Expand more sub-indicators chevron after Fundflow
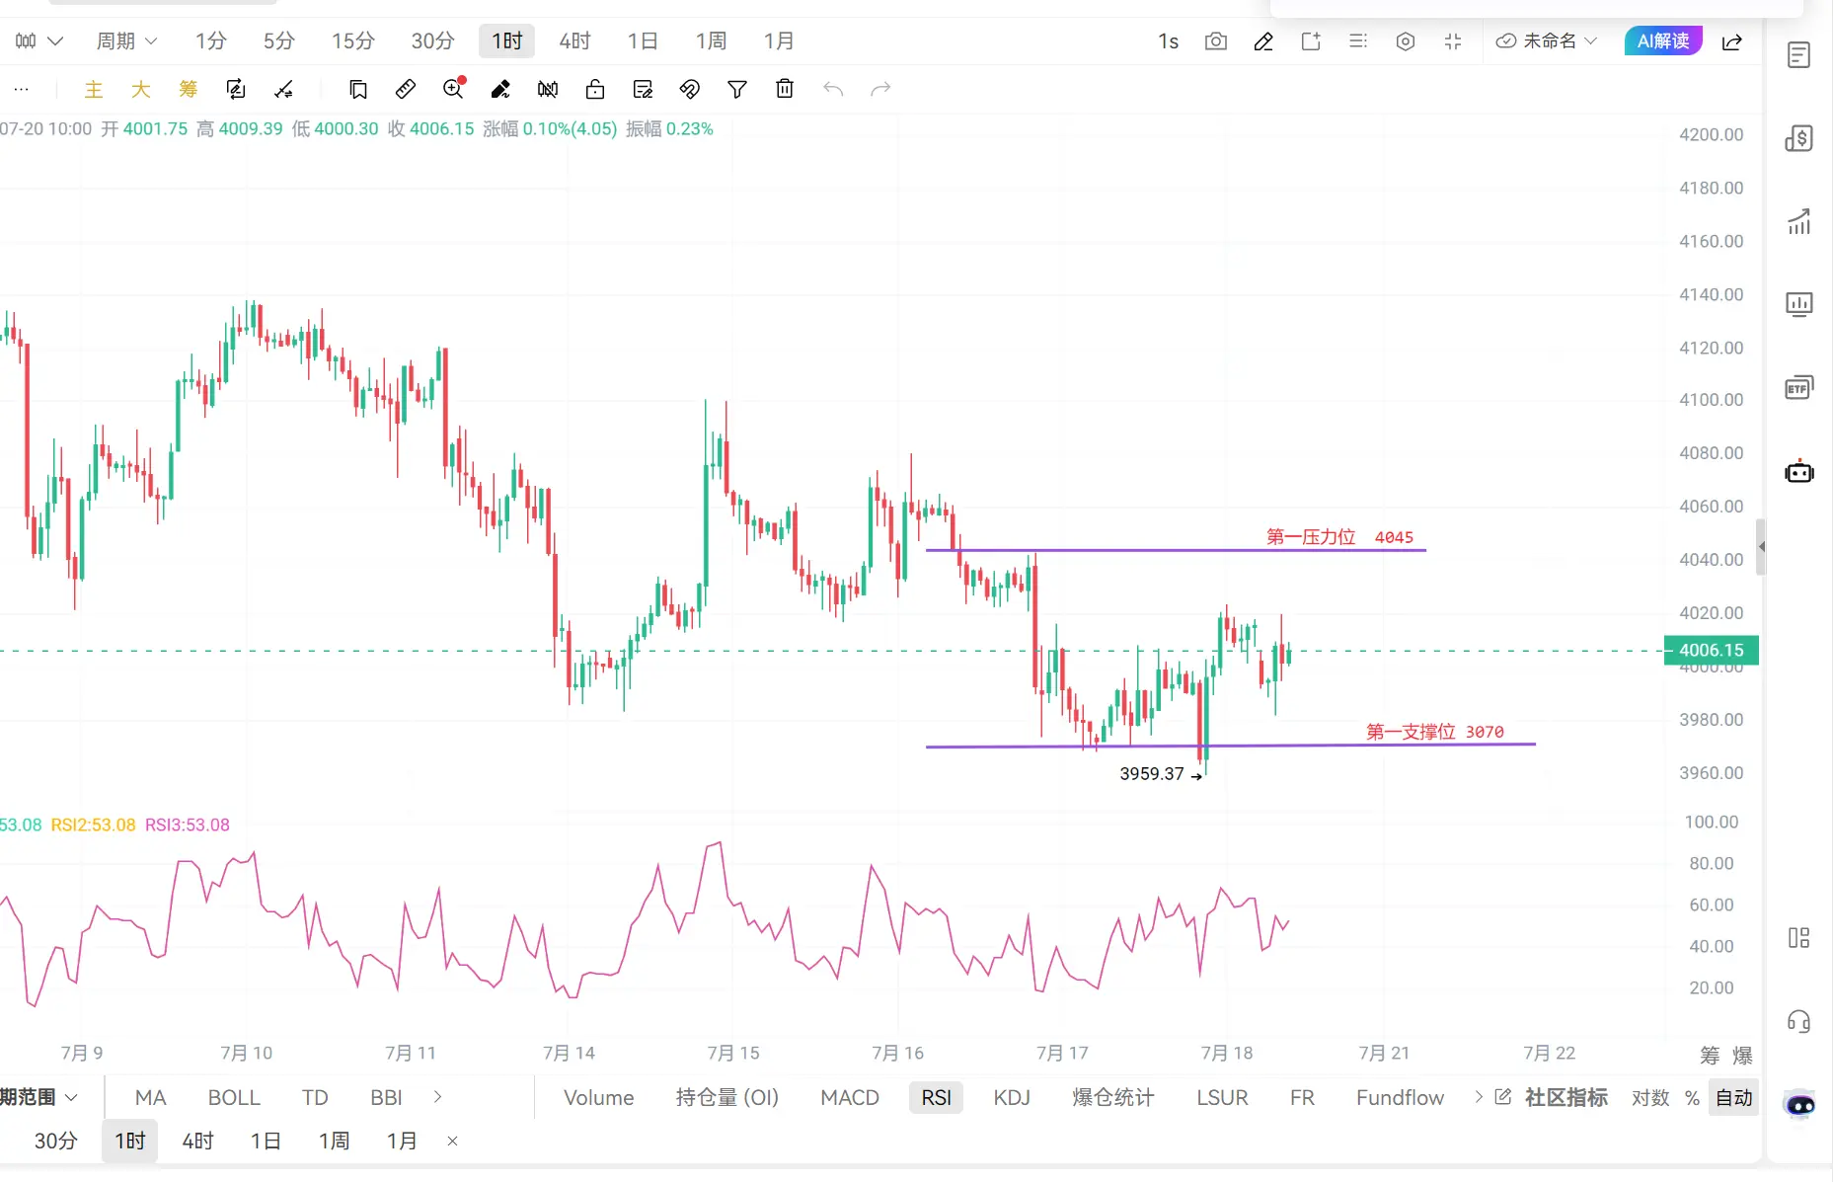Screen dimensions: 1833x1182 pos(1479,1097)
